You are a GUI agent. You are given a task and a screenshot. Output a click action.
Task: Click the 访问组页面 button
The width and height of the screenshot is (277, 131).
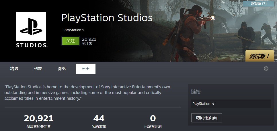point(206,118)
